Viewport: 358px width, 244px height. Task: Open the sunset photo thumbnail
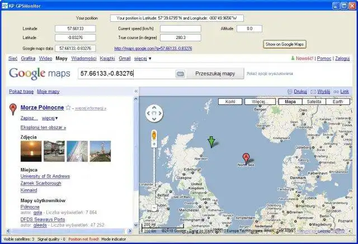click(31, 151)
